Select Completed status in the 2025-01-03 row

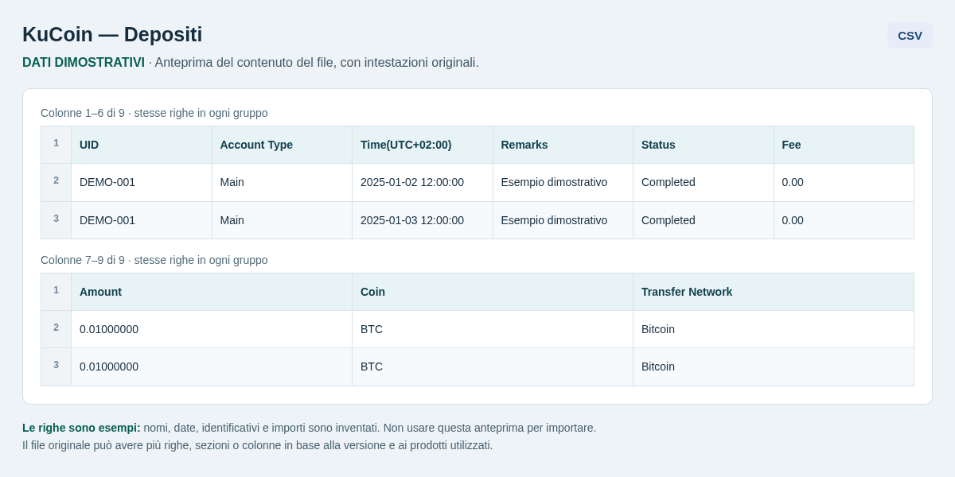[x=668, y=220]
